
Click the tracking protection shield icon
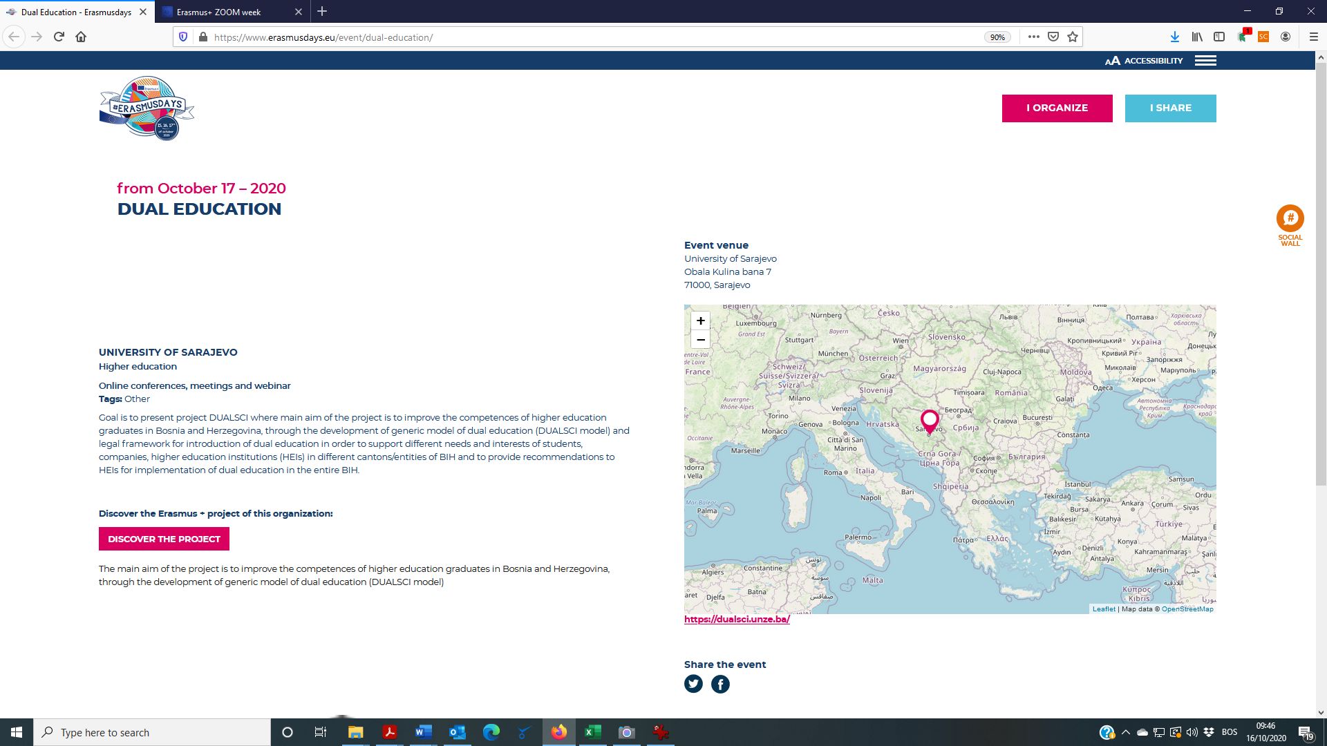[183, 37]
